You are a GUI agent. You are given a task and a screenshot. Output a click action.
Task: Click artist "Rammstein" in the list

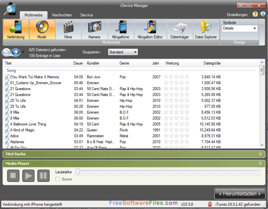click(95, 136)
